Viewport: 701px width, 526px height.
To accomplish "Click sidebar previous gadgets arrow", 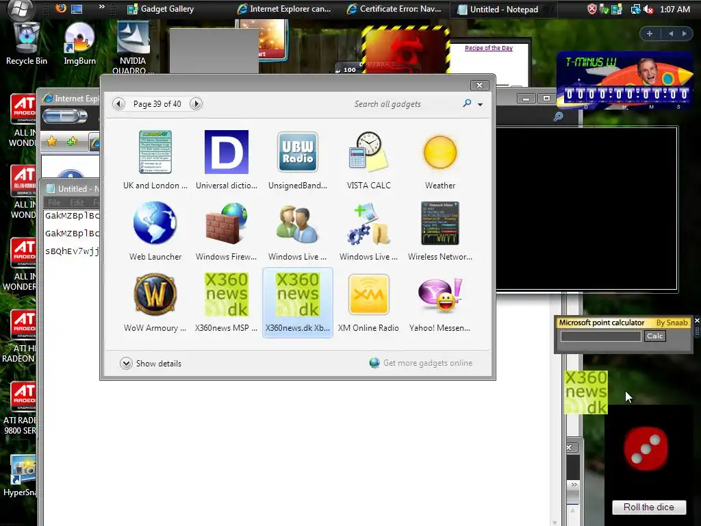I will pyautogui.click(x=671, y=34).
